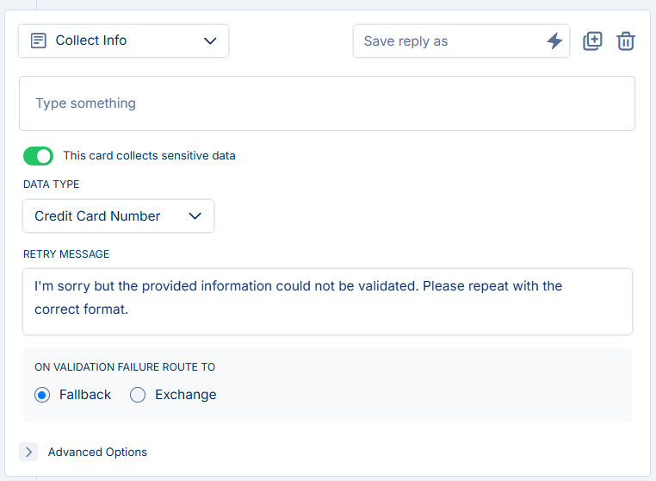
Task: Click the Type something text box
Action: tap(327, 103)
